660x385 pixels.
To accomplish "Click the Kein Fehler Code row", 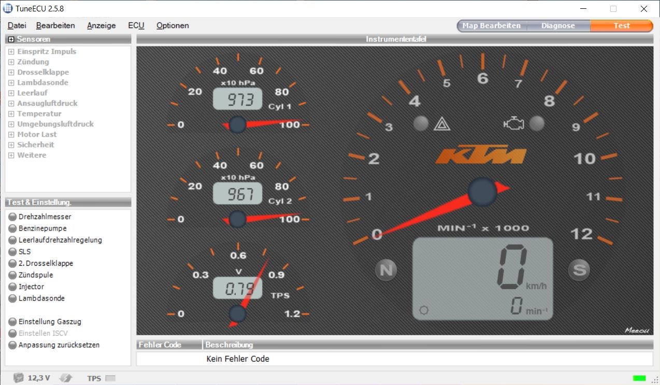I will click(x=238, y=359).
